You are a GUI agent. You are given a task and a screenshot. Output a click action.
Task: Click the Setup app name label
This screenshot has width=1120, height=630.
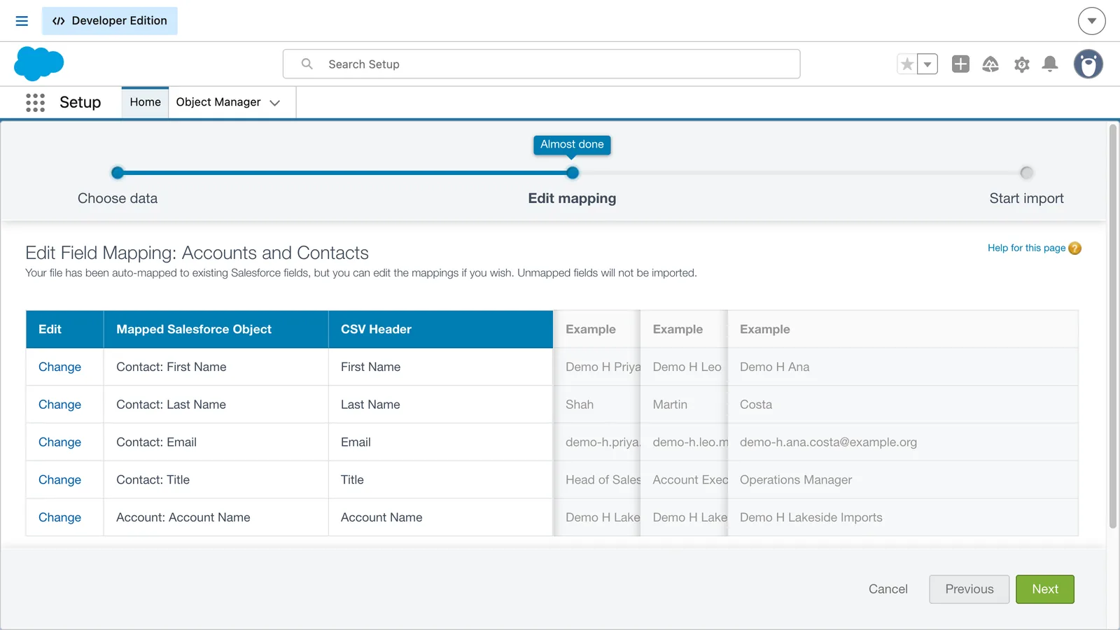point(80,102)
